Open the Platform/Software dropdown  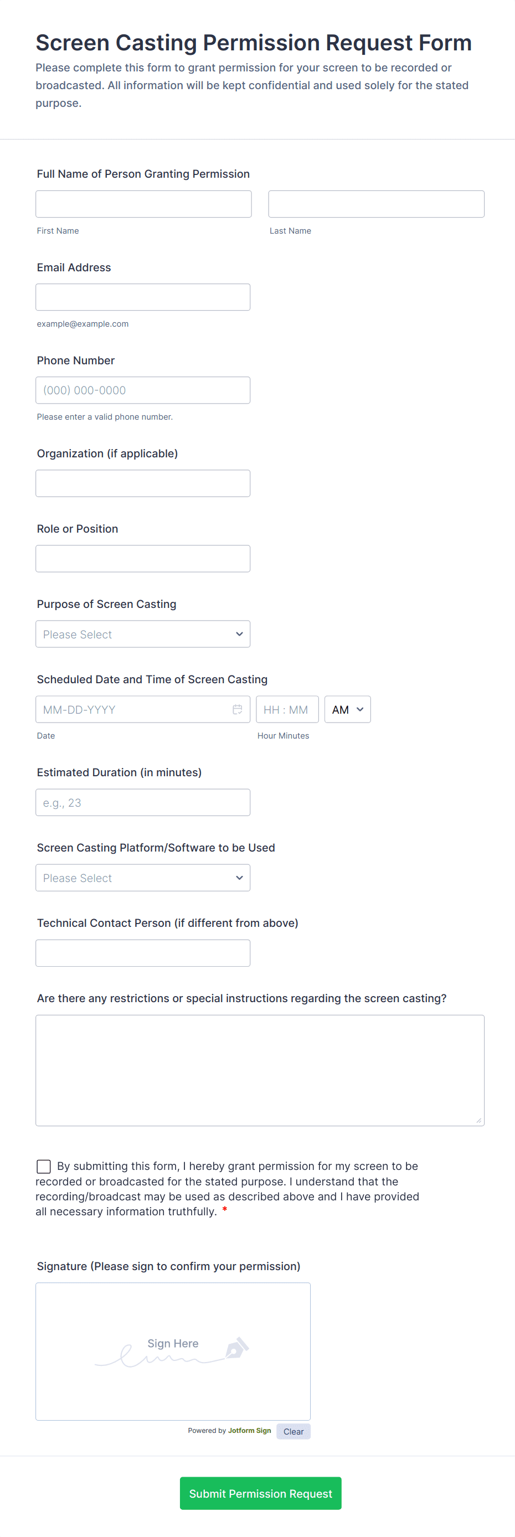pos(143,878)
